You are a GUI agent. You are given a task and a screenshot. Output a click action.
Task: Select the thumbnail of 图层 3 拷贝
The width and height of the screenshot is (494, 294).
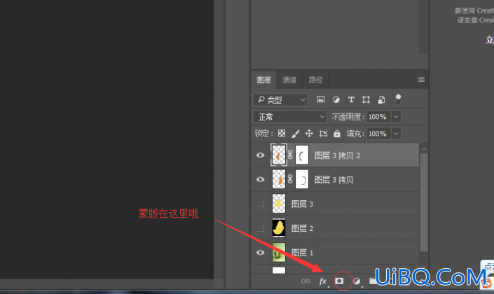pos(279,179)
